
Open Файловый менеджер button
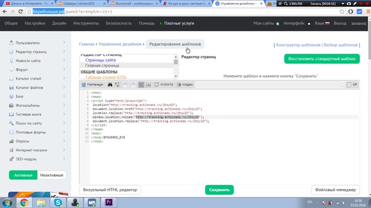coord(335,190)
